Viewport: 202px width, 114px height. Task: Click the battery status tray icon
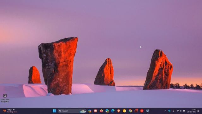point(184,111)
